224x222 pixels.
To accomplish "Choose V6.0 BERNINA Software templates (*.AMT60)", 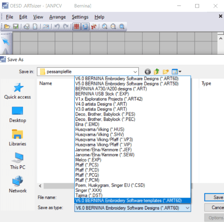I will click(x=132, y=201).
